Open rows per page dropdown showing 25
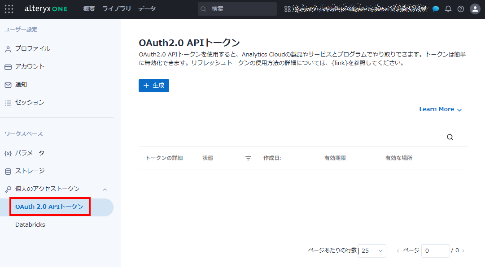485x267 pixels. point(372,251)
